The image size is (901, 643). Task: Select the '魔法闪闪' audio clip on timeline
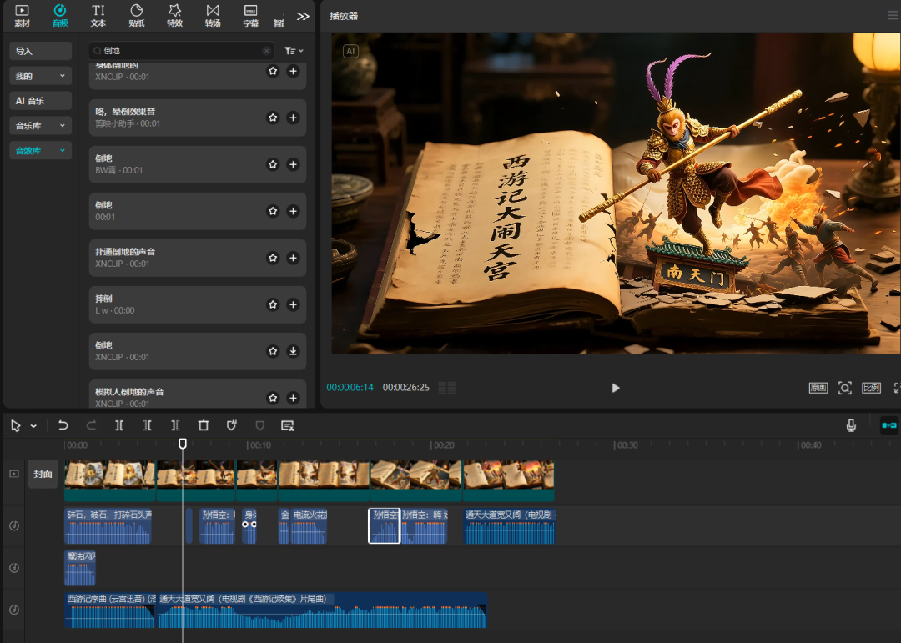[x=80, y=569]
